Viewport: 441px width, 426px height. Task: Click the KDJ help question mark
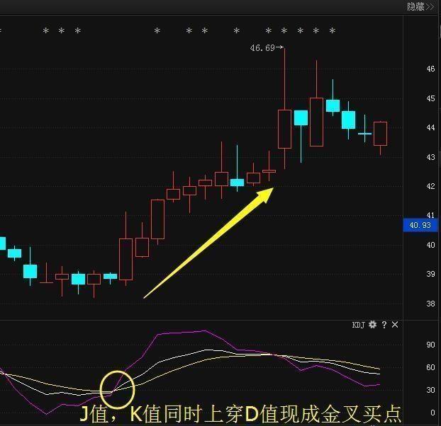click(x=384, y=325)
